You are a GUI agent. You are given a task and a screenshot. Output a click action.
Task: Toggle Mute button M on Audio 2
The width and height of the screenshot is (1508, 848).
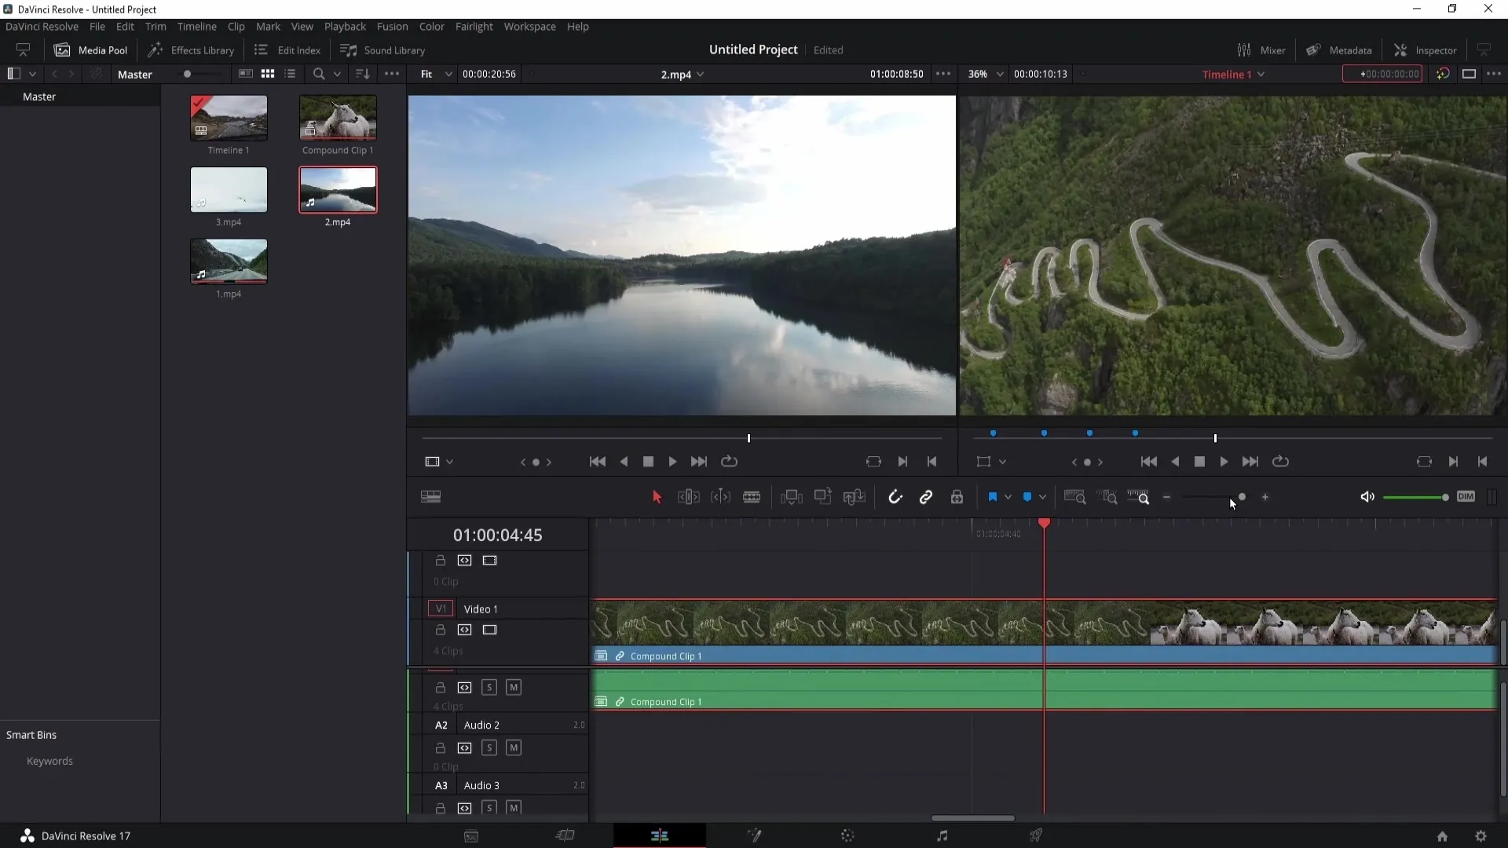(514, 748)
